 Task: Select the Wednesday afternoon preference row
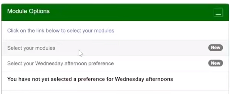(x=115, y=63)
